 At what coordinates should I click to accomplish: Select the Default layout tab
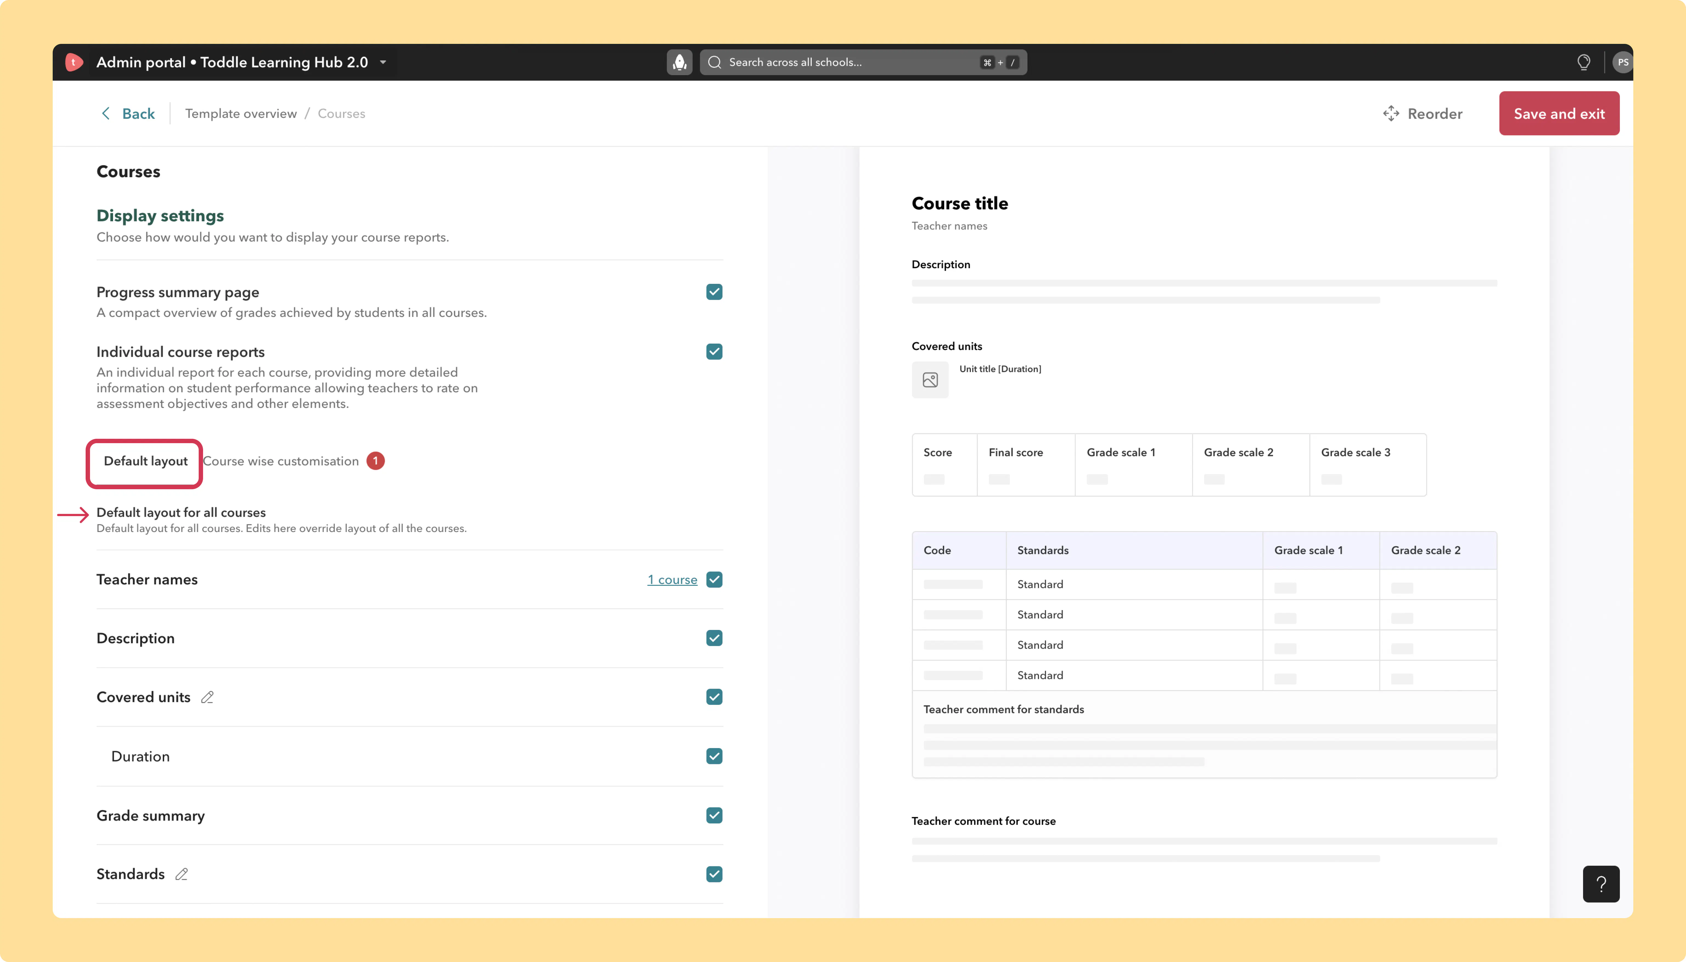pos(145,461)
